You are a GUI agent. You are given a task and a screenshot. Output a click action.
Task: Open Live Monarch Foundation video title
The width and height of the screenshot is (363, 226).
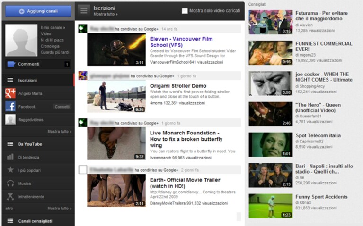pos(186,139)
